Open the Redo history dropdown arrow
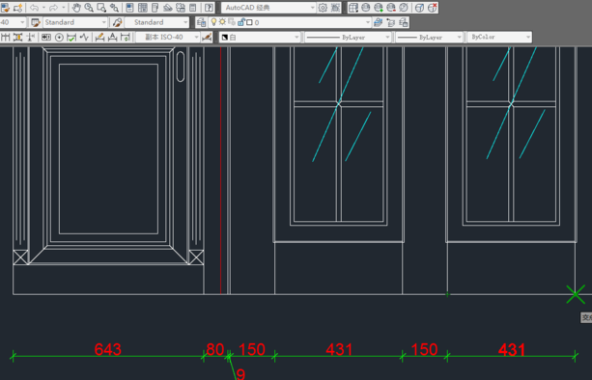The height and width of the screenshot is (380, 592). tap(63, 7)
